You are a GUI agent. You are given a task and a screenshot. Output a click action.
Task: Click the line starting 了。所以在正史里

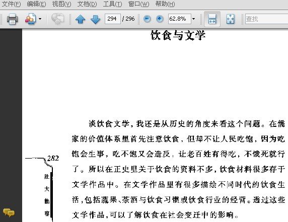[178, 169]
